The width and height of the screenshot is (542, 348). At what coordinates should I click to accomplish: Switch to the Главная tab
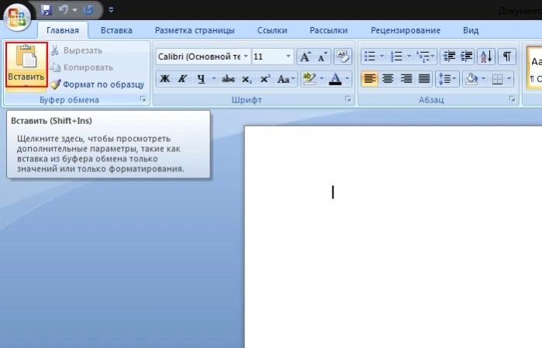click(x=63, y=30)
